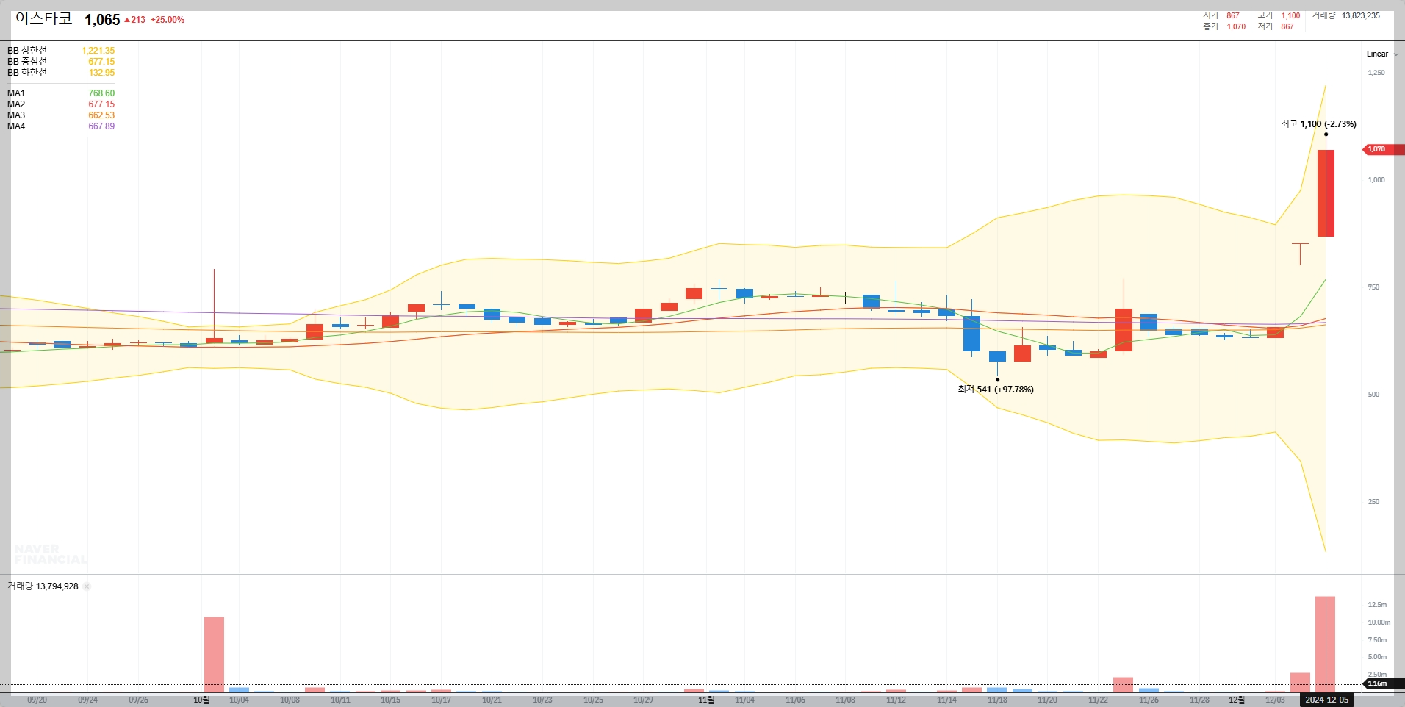Select the tallest volume bar at 12/05
The image size is (1405, 707).
[1326, 645]
